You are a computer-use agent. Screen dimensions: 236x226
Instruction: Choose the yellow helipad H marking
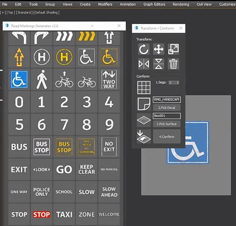click(64, 57)
